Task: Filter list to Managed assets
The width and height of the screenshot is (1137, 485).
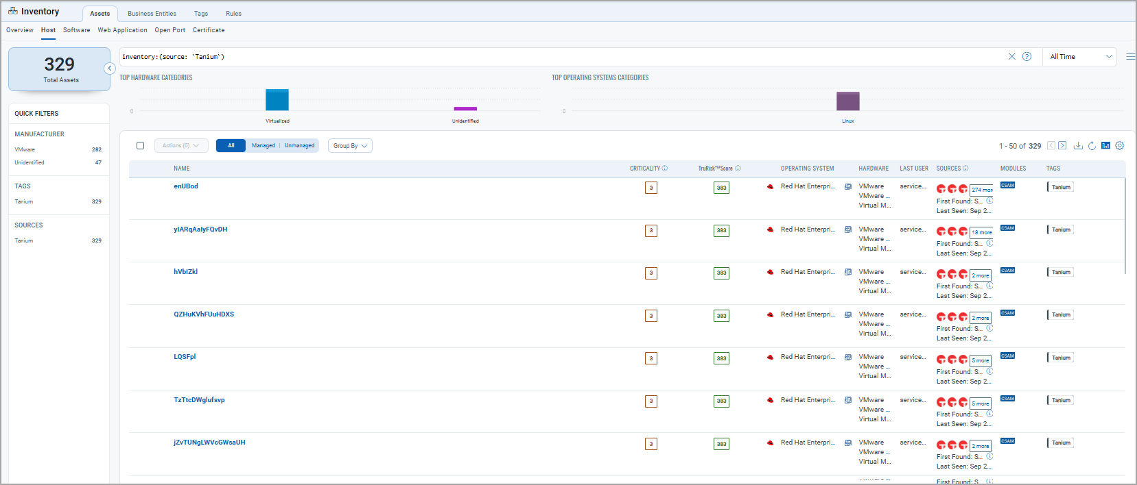Action: tap(263, 146)
